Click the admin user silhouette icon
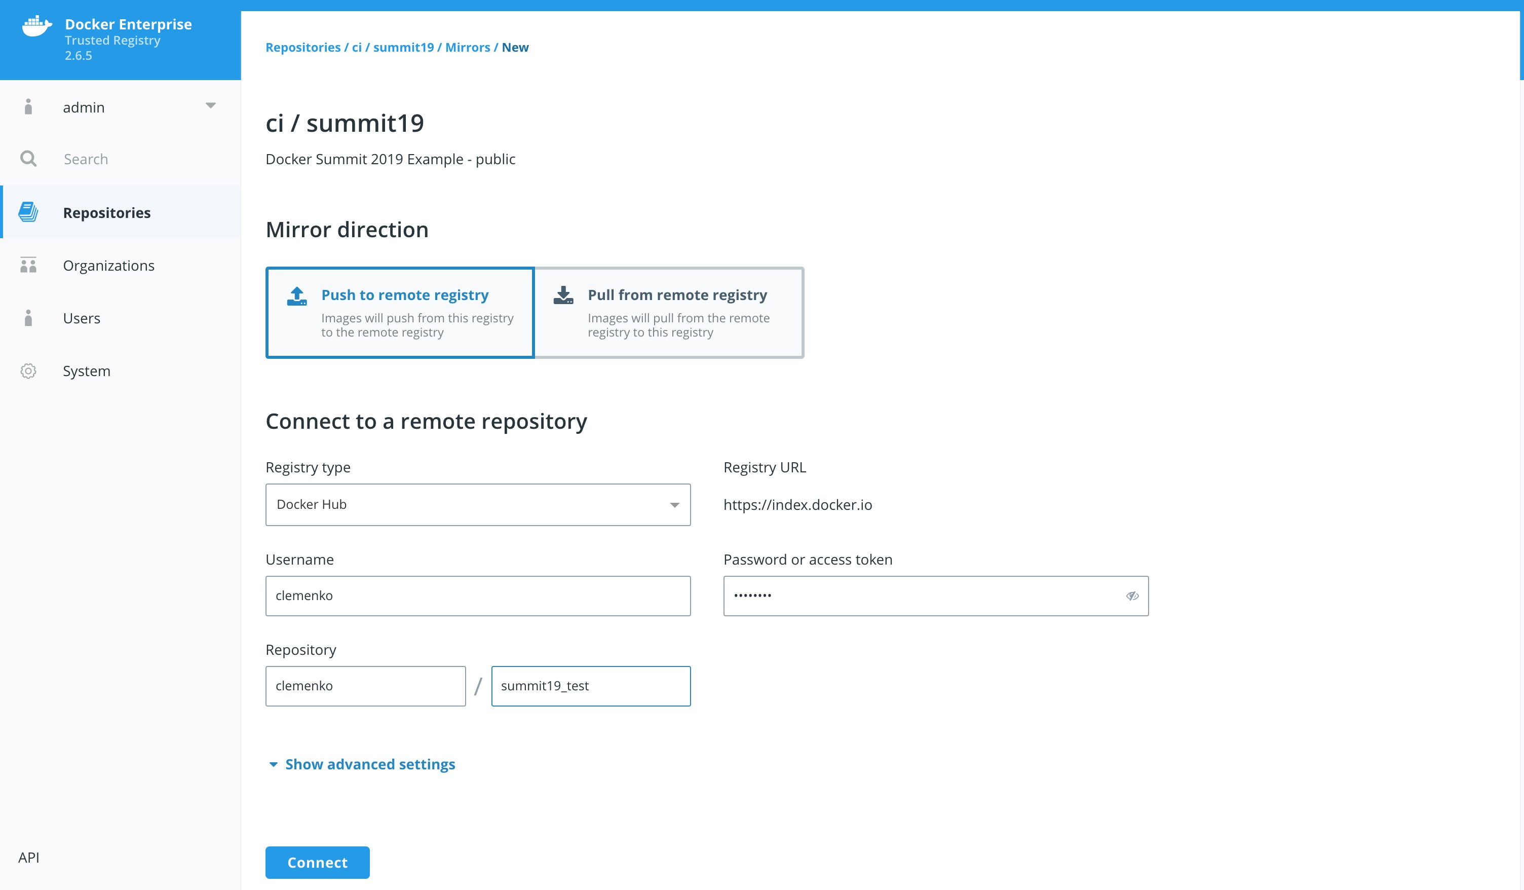The image size is (1524, 890). click(28, 107)
